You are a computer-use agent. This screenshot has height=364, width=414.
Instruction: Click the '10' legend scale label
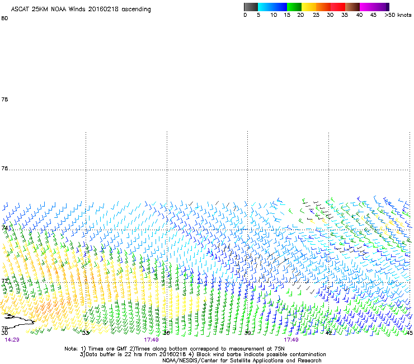pos(274,15)
